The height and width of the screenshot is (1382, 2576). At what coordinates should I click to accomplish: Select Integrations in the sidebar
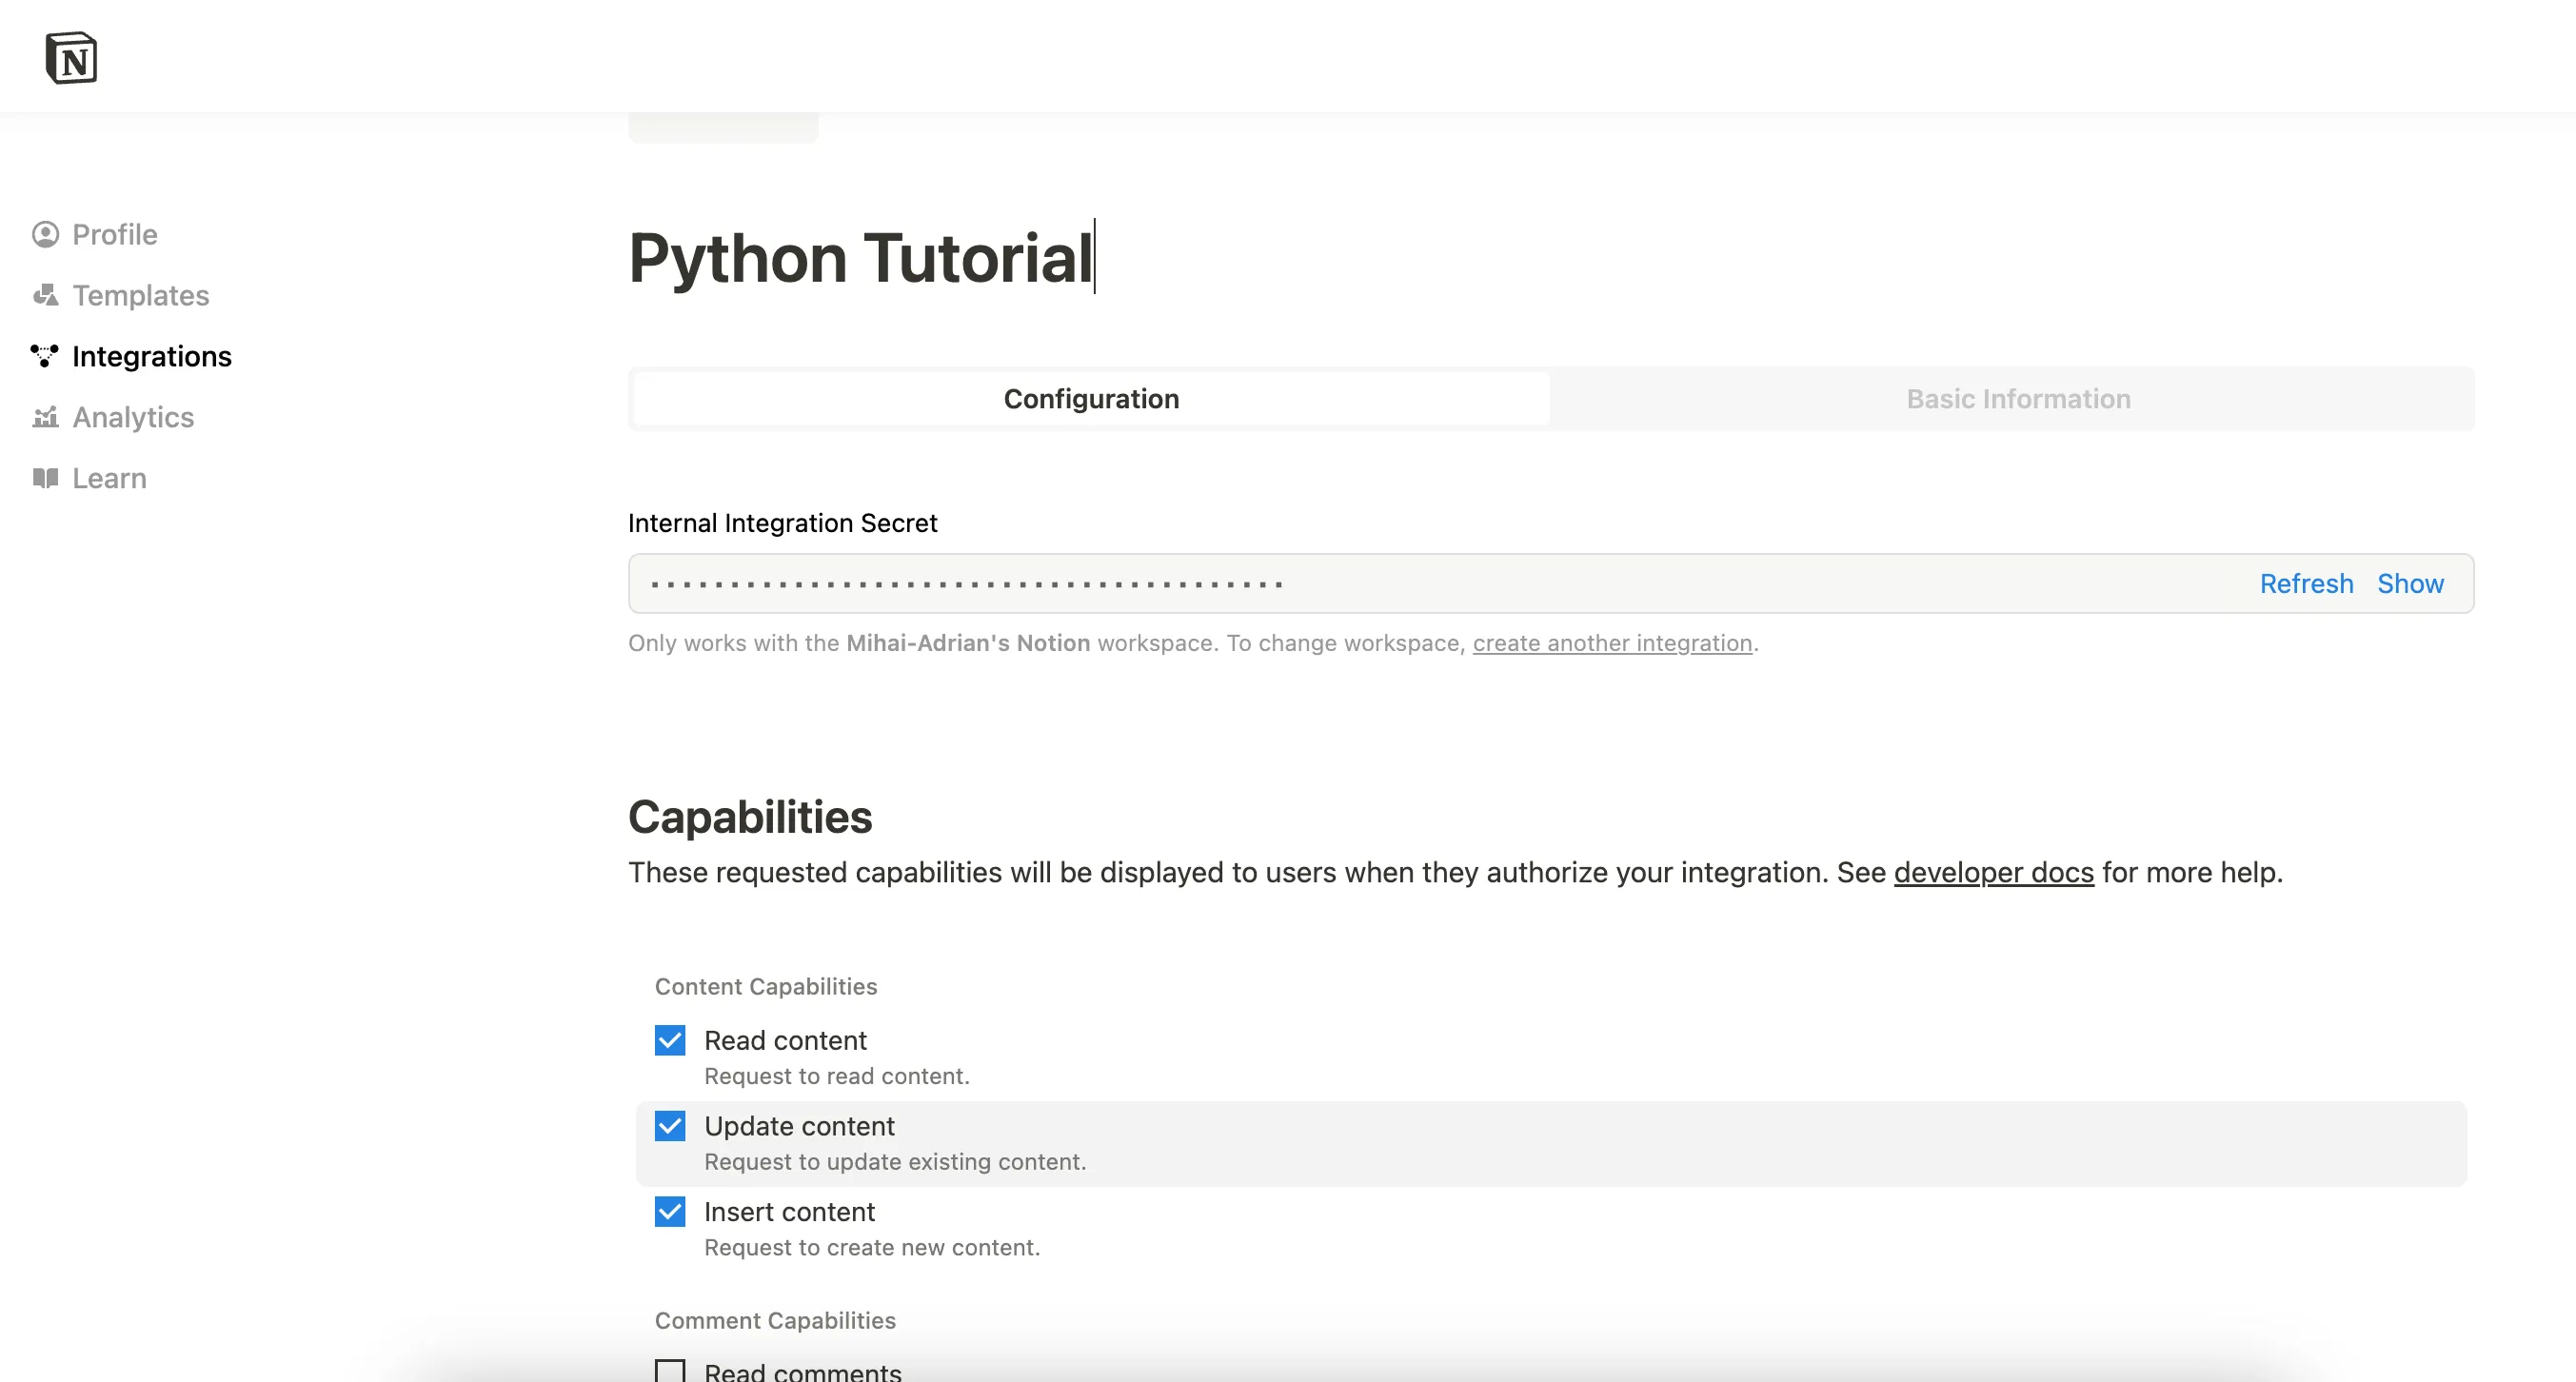tap(152, 356)
